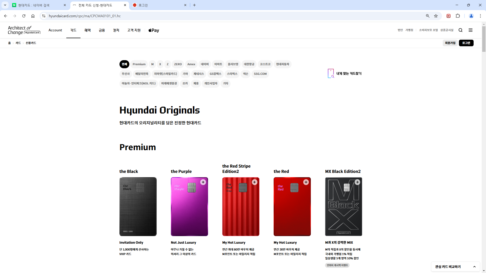Viewport: 486px width, 273px height.
Task: Filter cards by SSG.COM
Action: click(x=260, y=74)
